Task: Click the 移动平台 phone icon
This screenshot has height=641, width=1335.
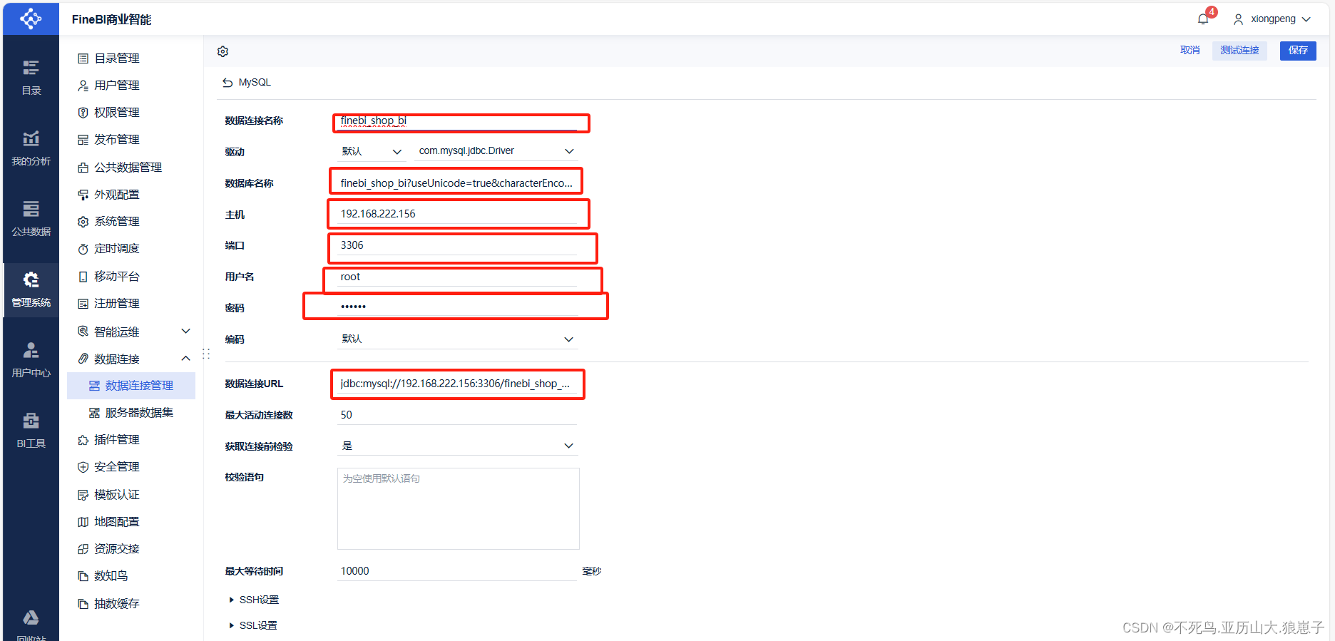Action: [83, 277]
